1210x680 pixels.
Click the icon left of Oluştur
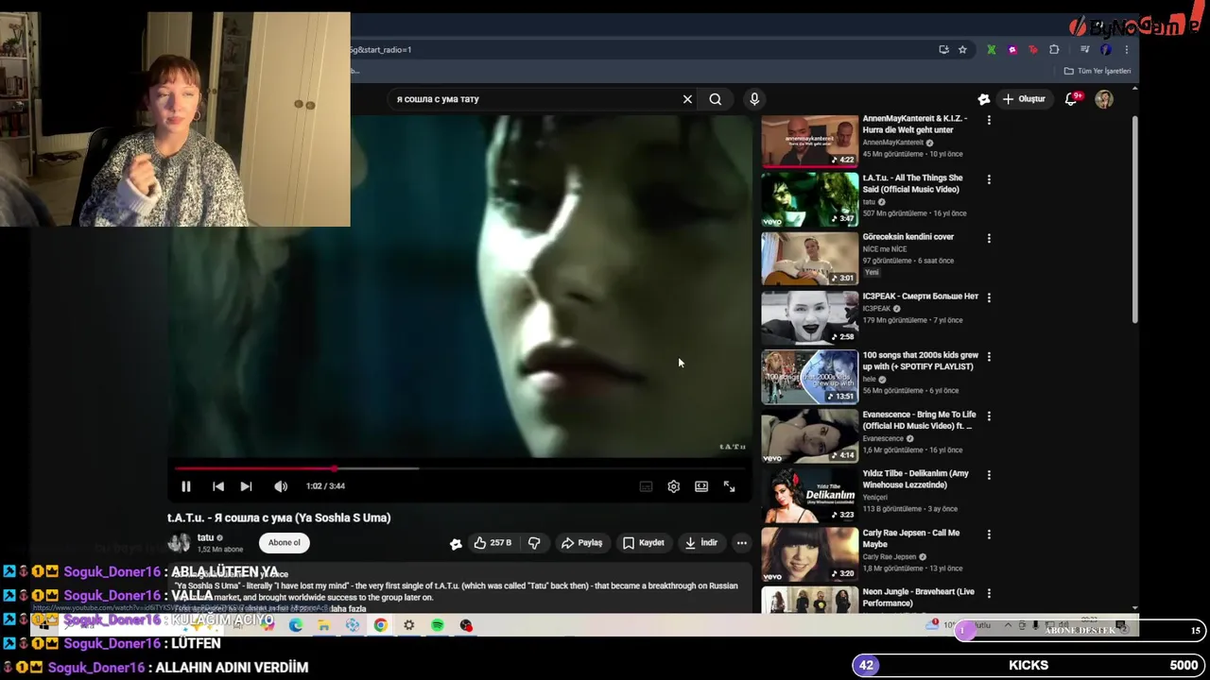point(984,99)
